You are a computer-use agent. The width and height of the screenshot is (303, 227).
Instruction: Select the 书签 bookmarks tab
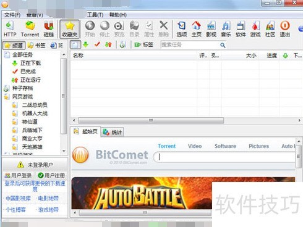tap(36, 45)
